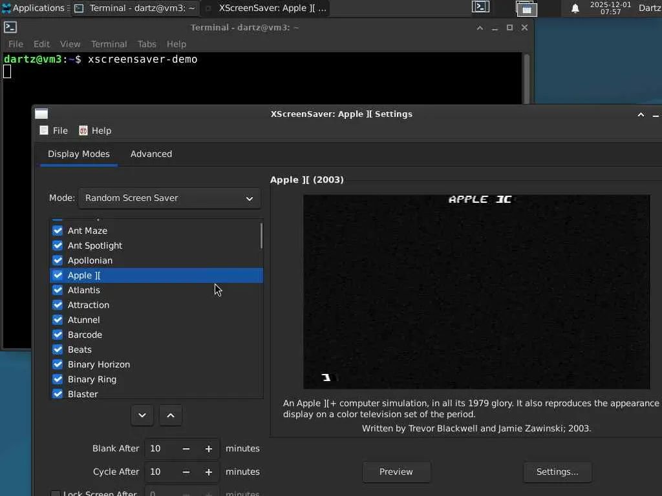Click the Terminal window scrollbar

click(x=526, y=78)
